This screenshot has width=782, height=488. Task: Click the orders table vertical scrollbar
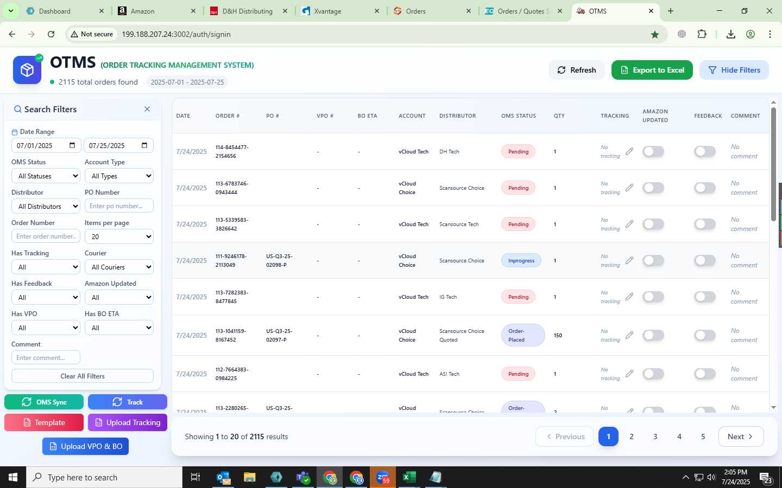click(773, 164)
